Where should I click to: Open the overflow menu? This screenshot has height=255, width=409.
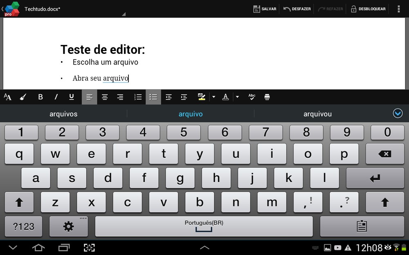click(x=400, y=9)
